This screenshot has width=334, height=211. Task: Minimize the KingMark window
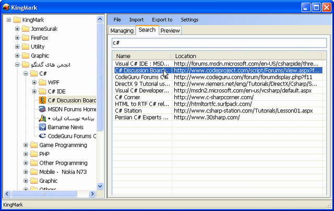coord(306,8)
